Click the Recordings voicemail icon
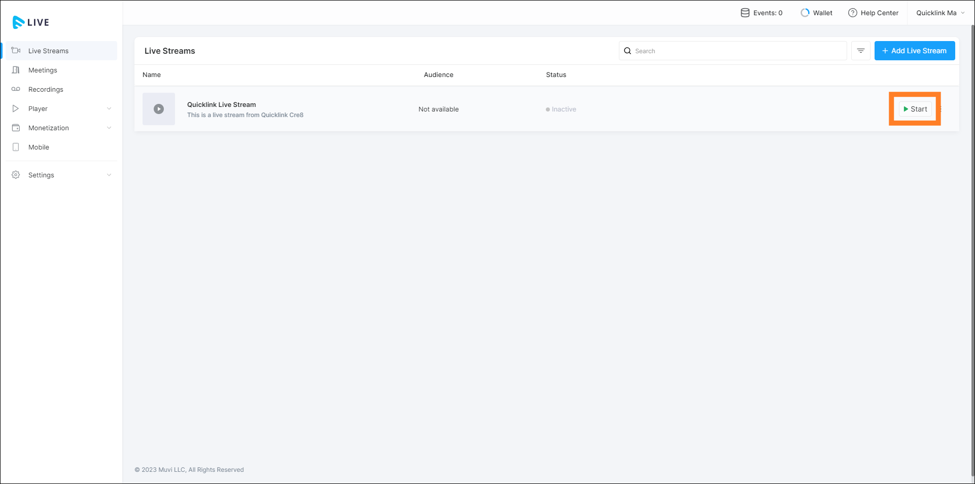Image resolution: width=975 pixels, height=484 pixels. click(x=16, y=89)
